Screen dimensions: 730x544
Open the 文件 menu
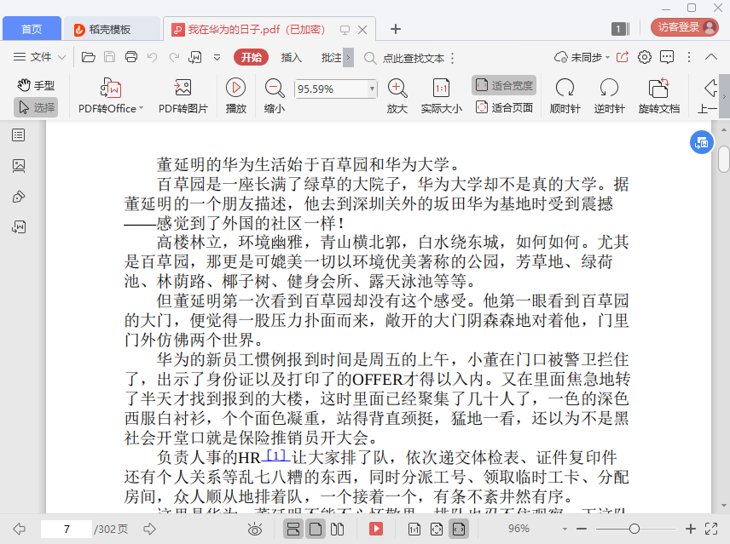pyautogui.click(x=39, y=57)
